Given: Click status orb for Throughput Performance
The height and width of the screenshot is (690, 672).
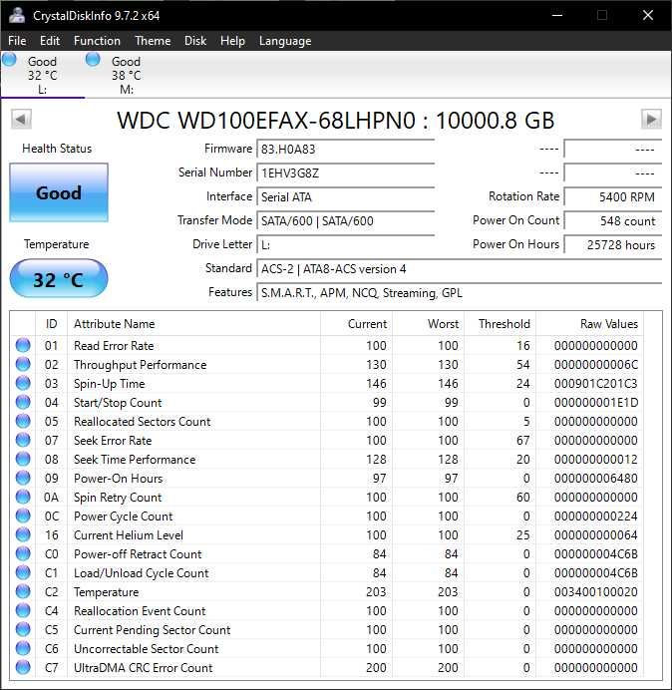Looking at the screenshot, I should [23, 364].
